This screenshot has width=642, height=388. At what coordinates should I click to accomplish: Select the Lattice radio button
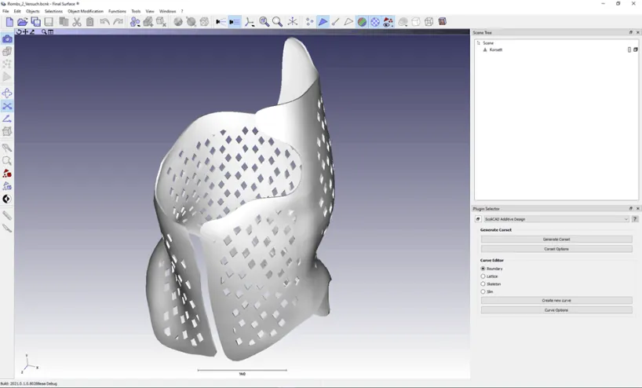(x=483, y=276)
